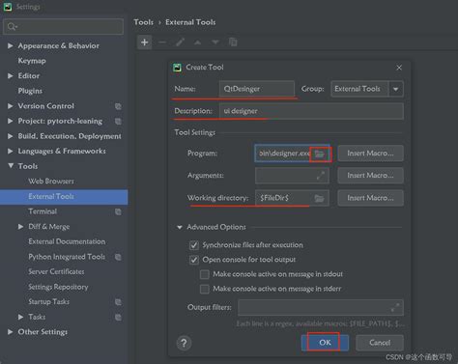This screenshot has height=364, width=458.
Task: Click project-level icon beside Tasks
Action: click(118, 317)
